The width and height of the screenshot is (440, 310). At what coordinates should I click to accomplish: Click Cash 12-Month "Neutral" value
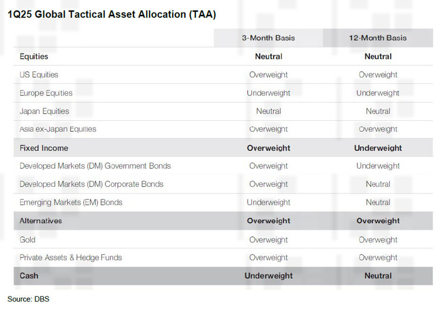click(378, 276)
